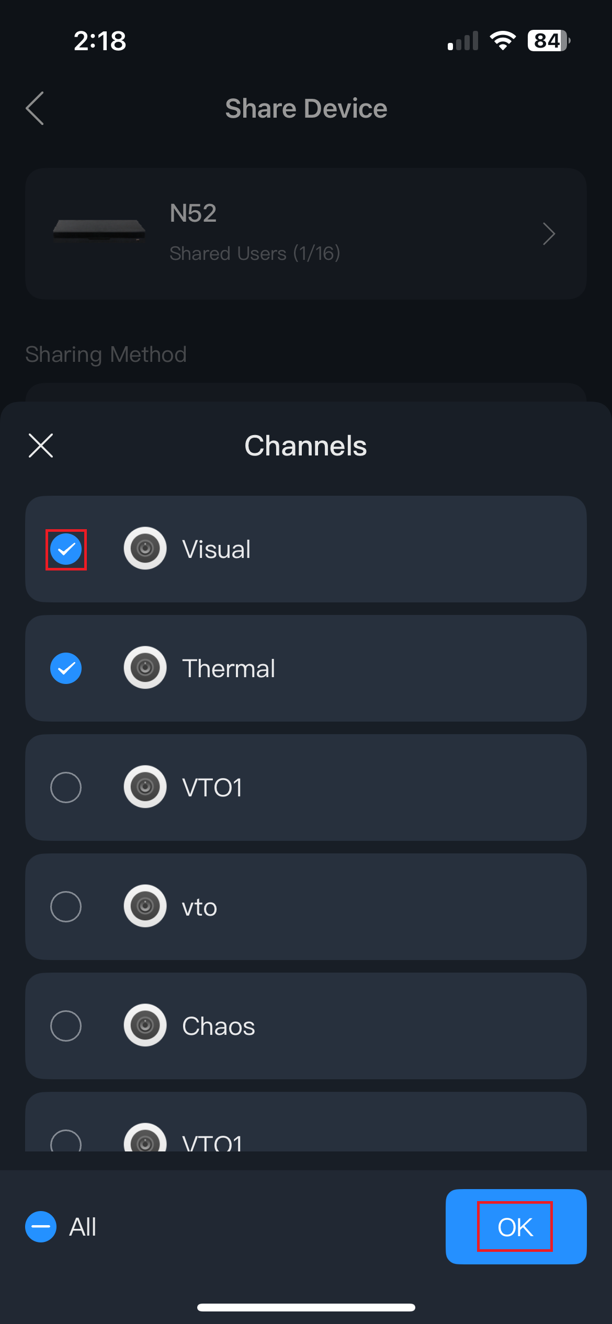Toggle the All channels selector

[x=41, y=1227]
